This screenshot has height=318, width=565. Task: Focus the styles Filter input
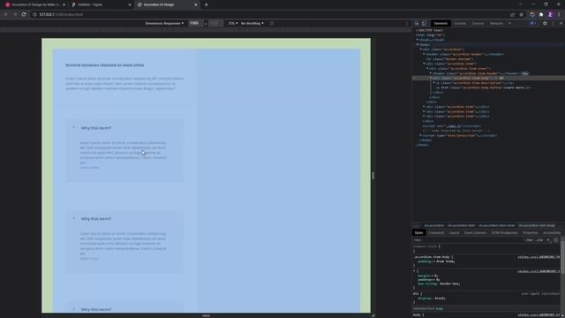[x=467, y=239]
